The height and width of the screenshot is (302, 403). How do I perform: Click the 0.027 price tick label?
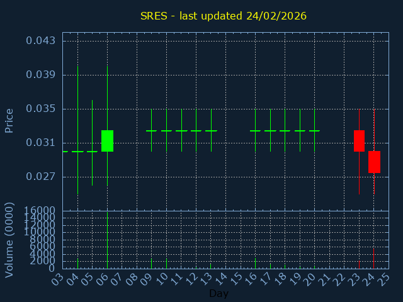click(40, 177)
